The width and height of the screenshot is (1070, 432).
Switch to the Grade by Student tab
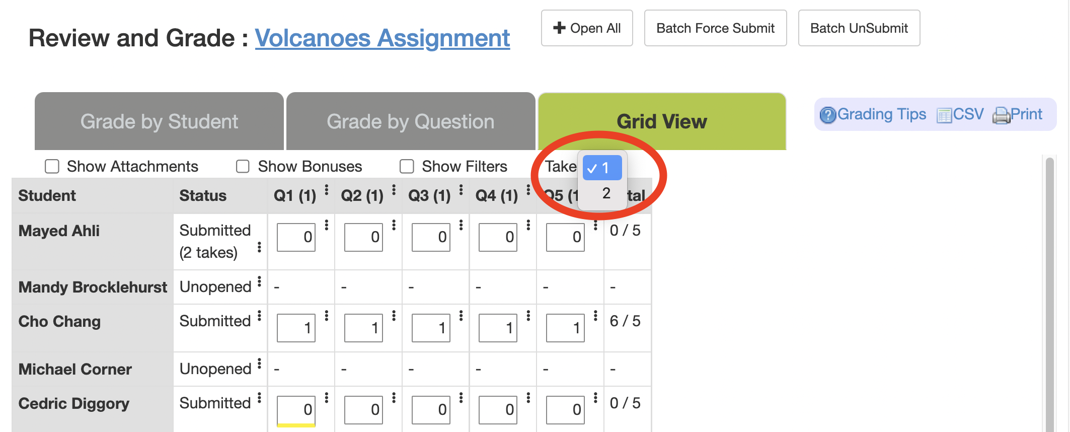pos(159,121)
